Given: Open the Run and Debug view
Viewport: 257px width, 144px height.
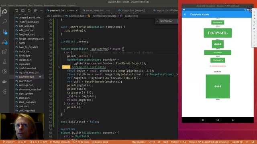Looking at the screenshot, I should [x=4, y=42].
